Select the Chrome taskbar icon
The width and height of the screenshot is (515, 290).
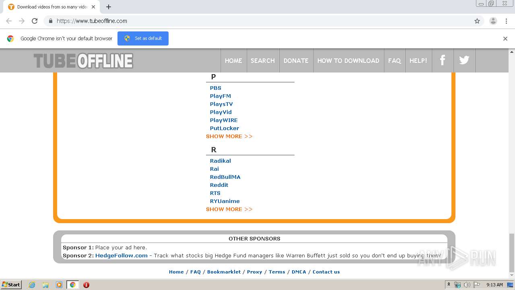(73, 285)
